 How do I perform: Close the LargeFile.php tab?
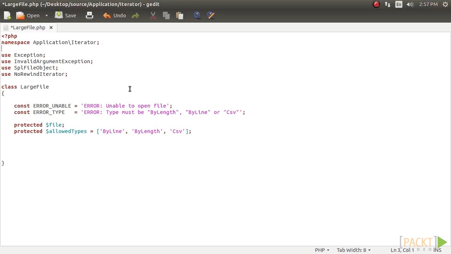coord(51,28)
